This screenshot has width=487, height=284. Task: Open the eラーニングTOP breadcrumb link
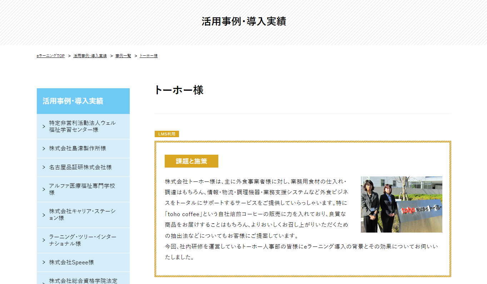(50, 56)
